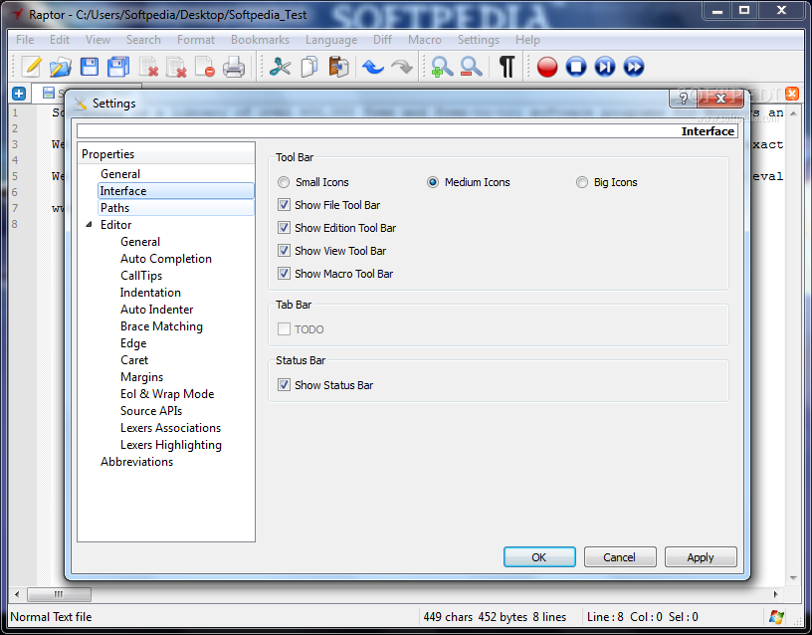The image size is (812, 635).
Task: Select Medium Icons radio button
Action: point(433,182)
